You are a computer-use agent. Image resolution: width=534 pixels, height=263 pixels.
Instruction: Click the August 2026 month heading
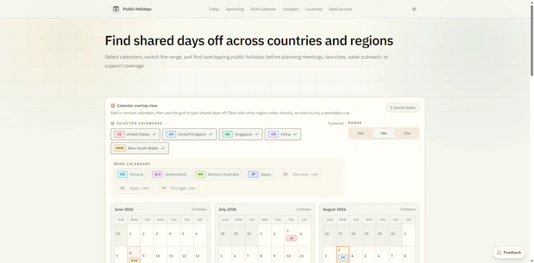[x=334, y=209]
